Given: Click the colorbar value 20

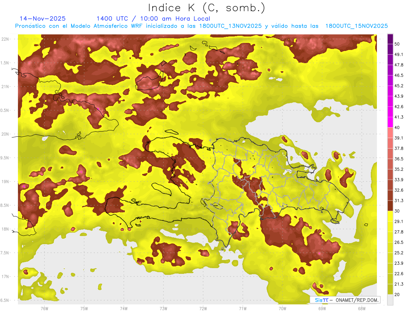Looking at the screenshot, I should point(398,295).
